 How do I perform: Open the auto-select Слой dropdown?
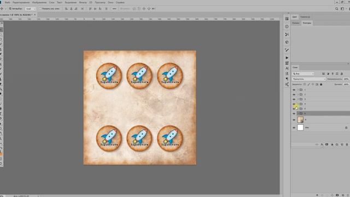click(x=31, y=9)
